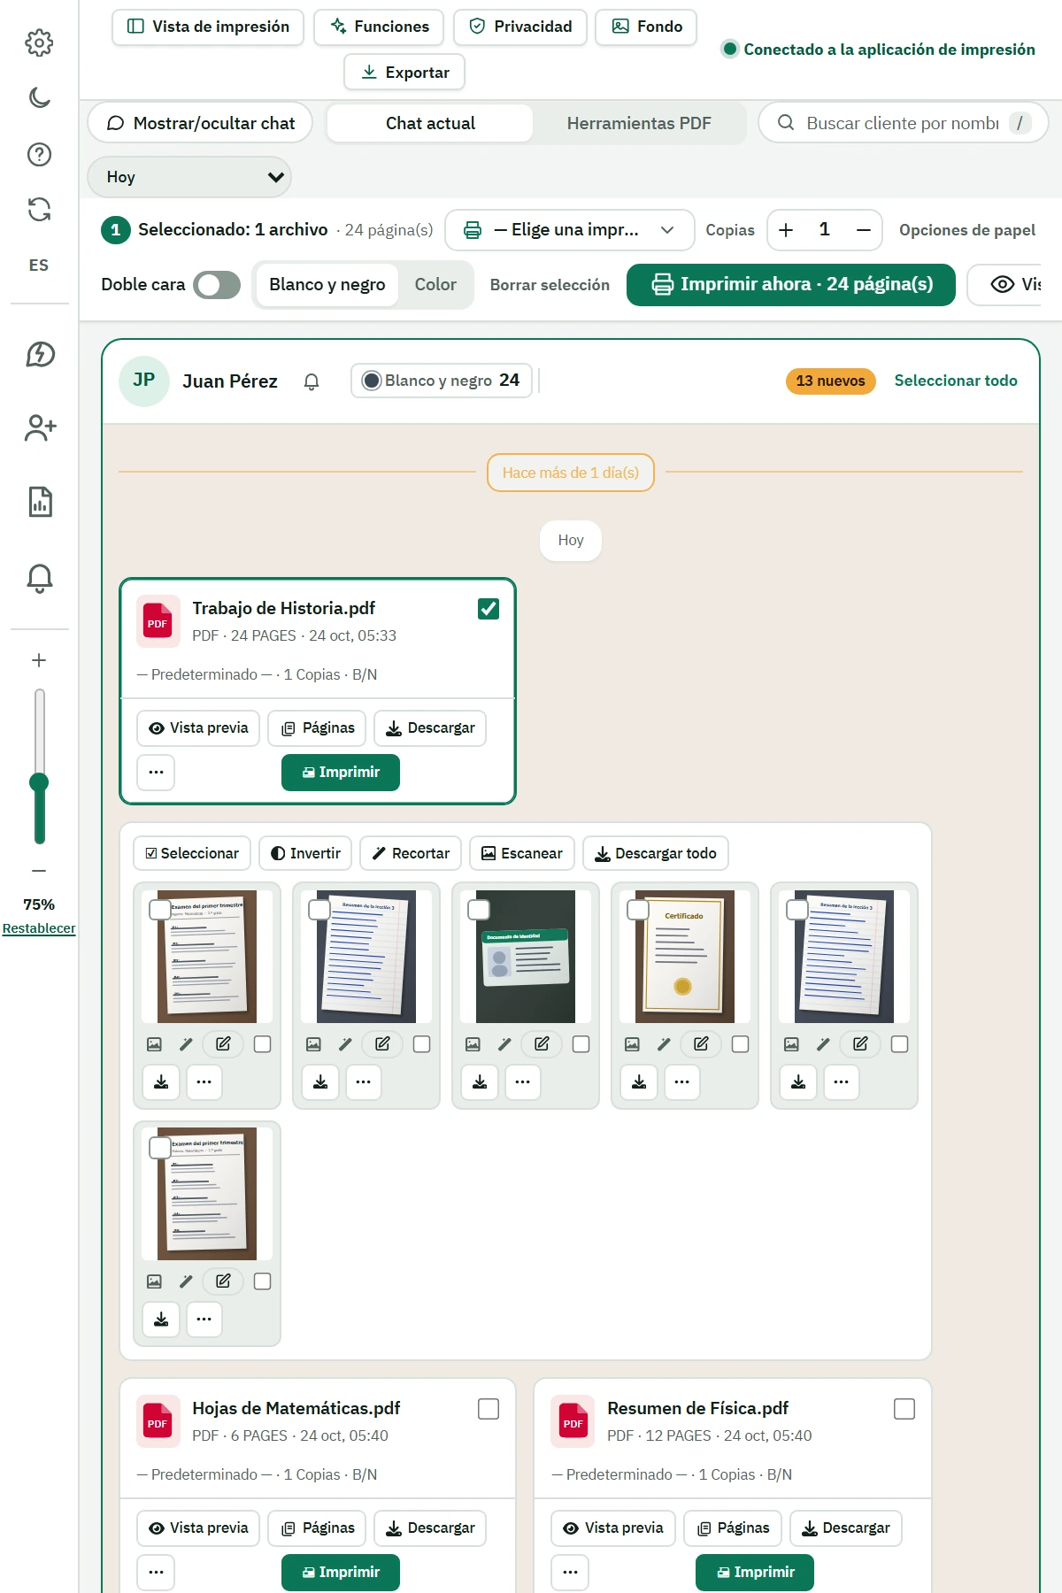Click bell icon next to Juan Pérez
This screenshot has width=1062, height=1593.
[x=312, y=381]
